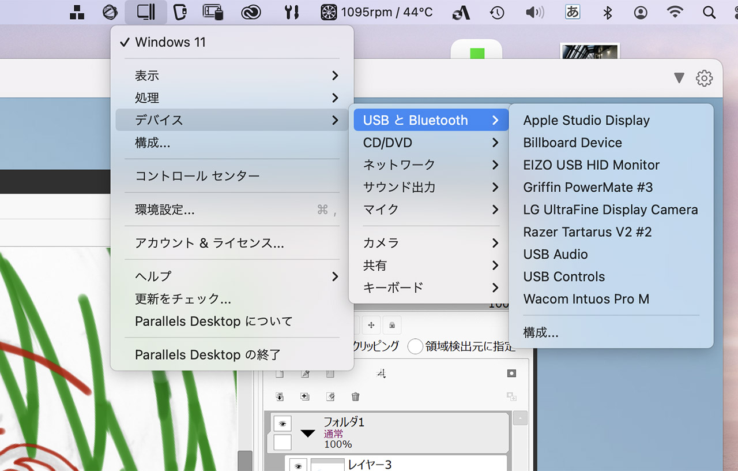Connect USB Audio device
738x471 pixels.
[611, 254]
